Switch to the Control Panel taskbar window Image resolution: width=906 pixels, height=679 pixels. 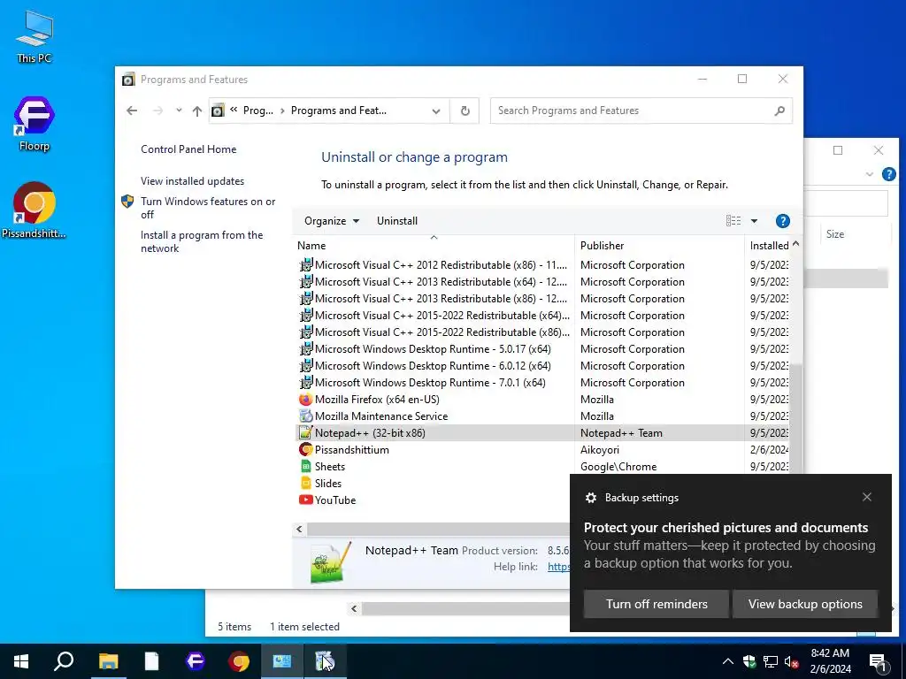pos(282,661)
